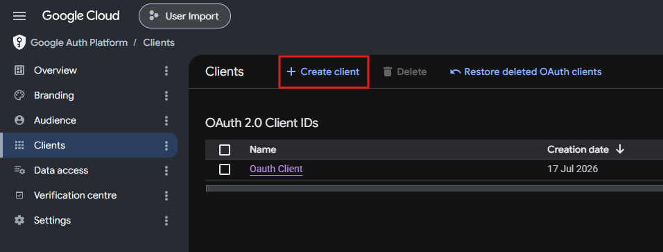The image size is (663, 252).
Task: Open the Oauth Client link
Action: click(x=276, y=169)
